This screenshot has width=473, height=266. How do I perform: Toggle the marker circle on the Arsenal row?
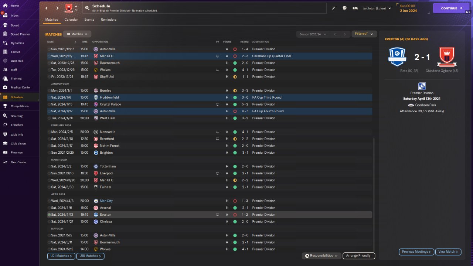tap(49, 208)
